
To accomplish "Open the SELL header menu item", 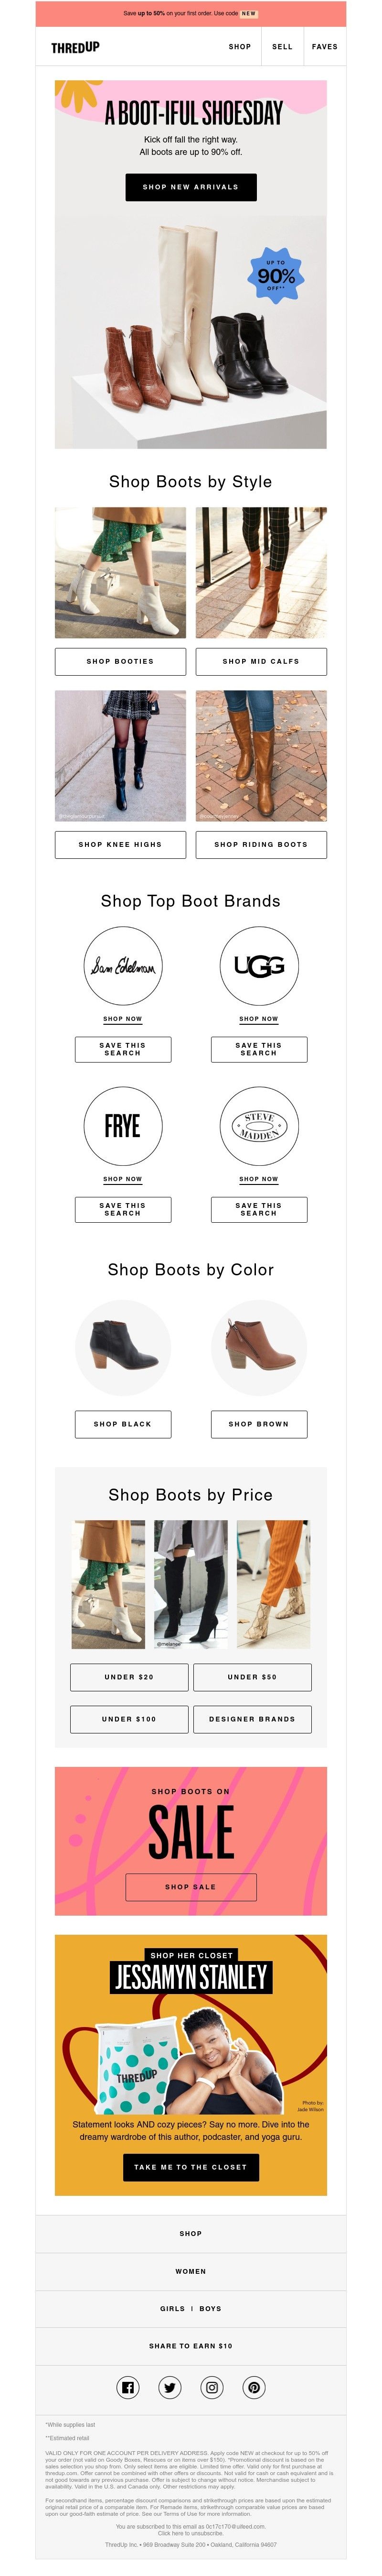I will point(282,47).
